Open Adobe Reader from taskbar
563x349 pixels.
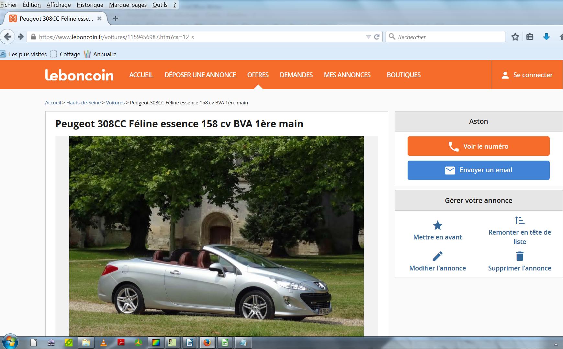(121, 343)
